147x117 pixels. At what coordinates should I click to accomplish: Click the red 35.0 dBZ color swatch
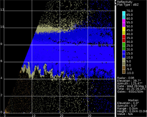pos(124,37)
